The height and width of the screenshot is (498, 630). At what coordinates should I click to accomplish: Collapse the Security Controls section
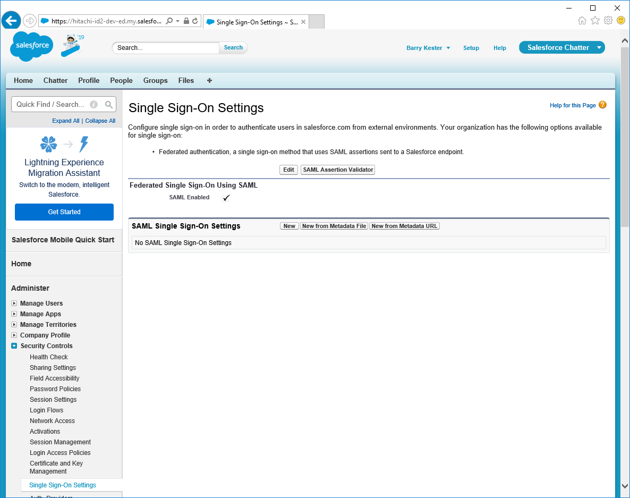point(14,346)
